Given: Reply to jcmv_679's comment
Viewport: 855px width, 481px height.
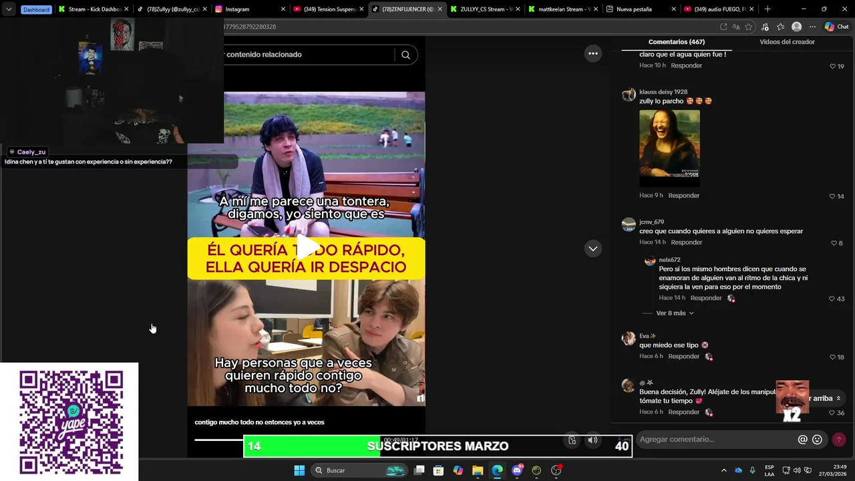Looking at the screenshot, I should (x=687, y=243).
